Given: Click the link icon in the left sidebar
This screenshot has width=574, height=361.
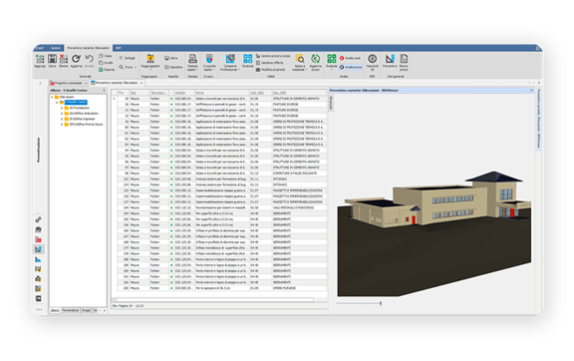Looking at the screenshot, I should 38,219.
